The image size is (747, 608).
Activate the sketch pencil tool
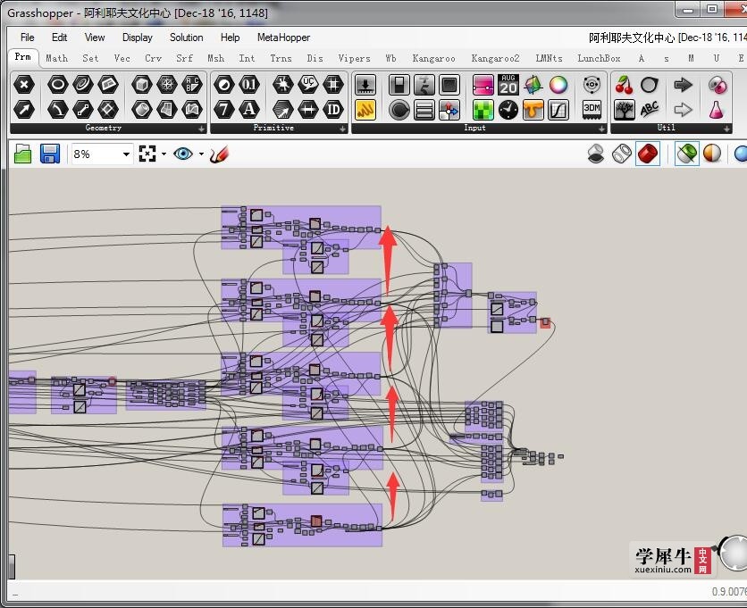(x=219, y=154)
